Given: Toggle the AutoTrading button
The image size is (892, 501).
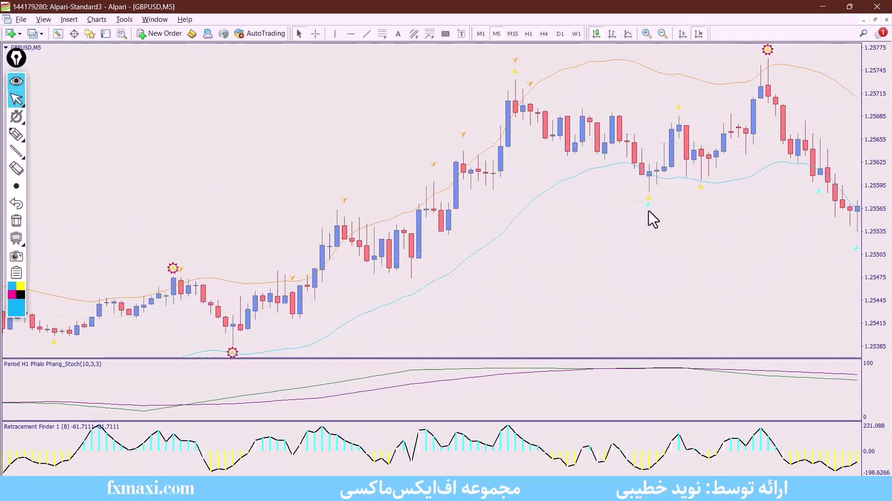Looking at the screenshot, I should 260,33.
